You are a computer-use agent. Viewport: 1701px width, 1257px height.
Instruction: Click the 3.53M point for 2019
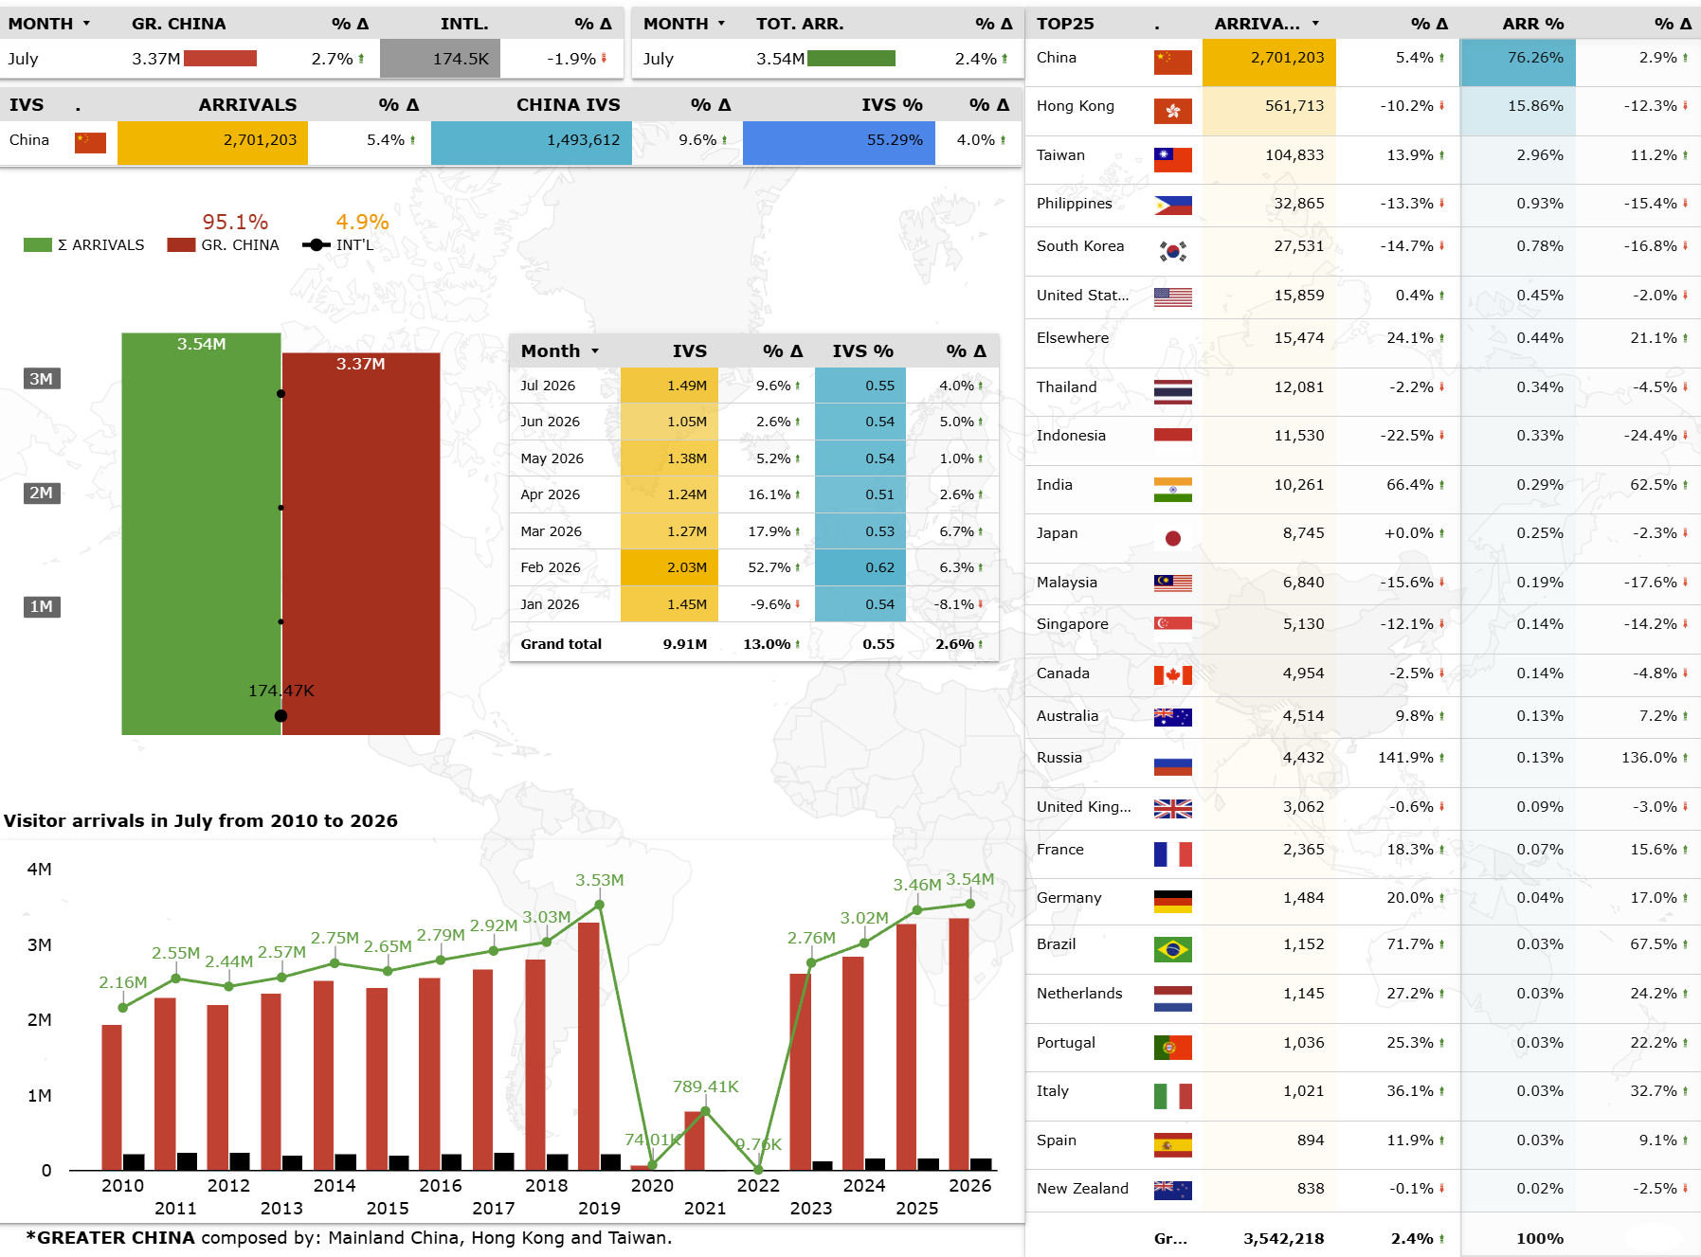(599, 905)
